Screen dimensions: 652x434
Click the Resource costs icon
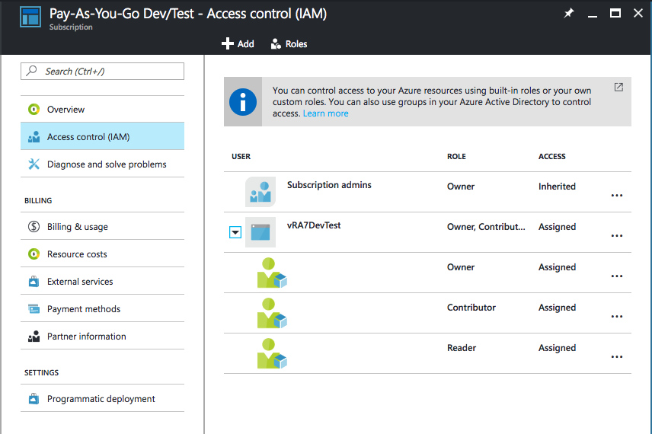pos(34,254)
